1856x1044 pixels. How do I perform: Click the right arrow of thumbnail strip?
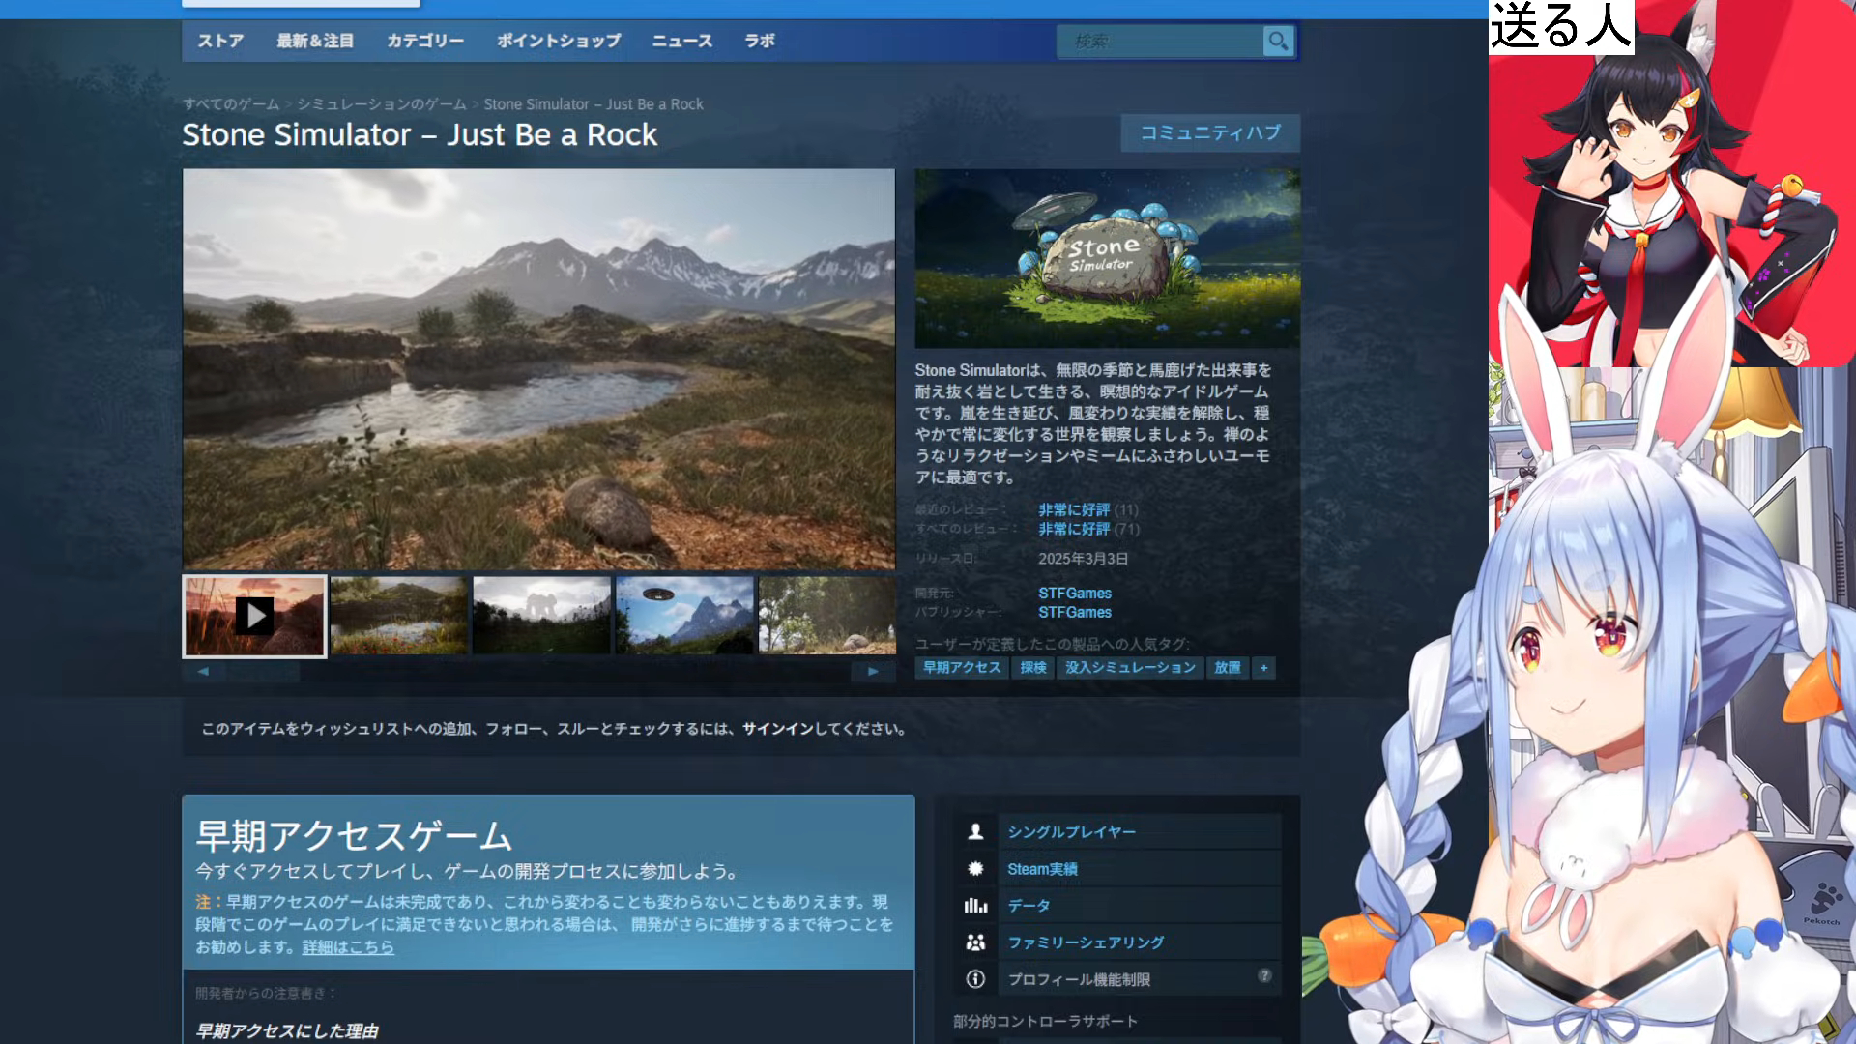tap(873, 671)
